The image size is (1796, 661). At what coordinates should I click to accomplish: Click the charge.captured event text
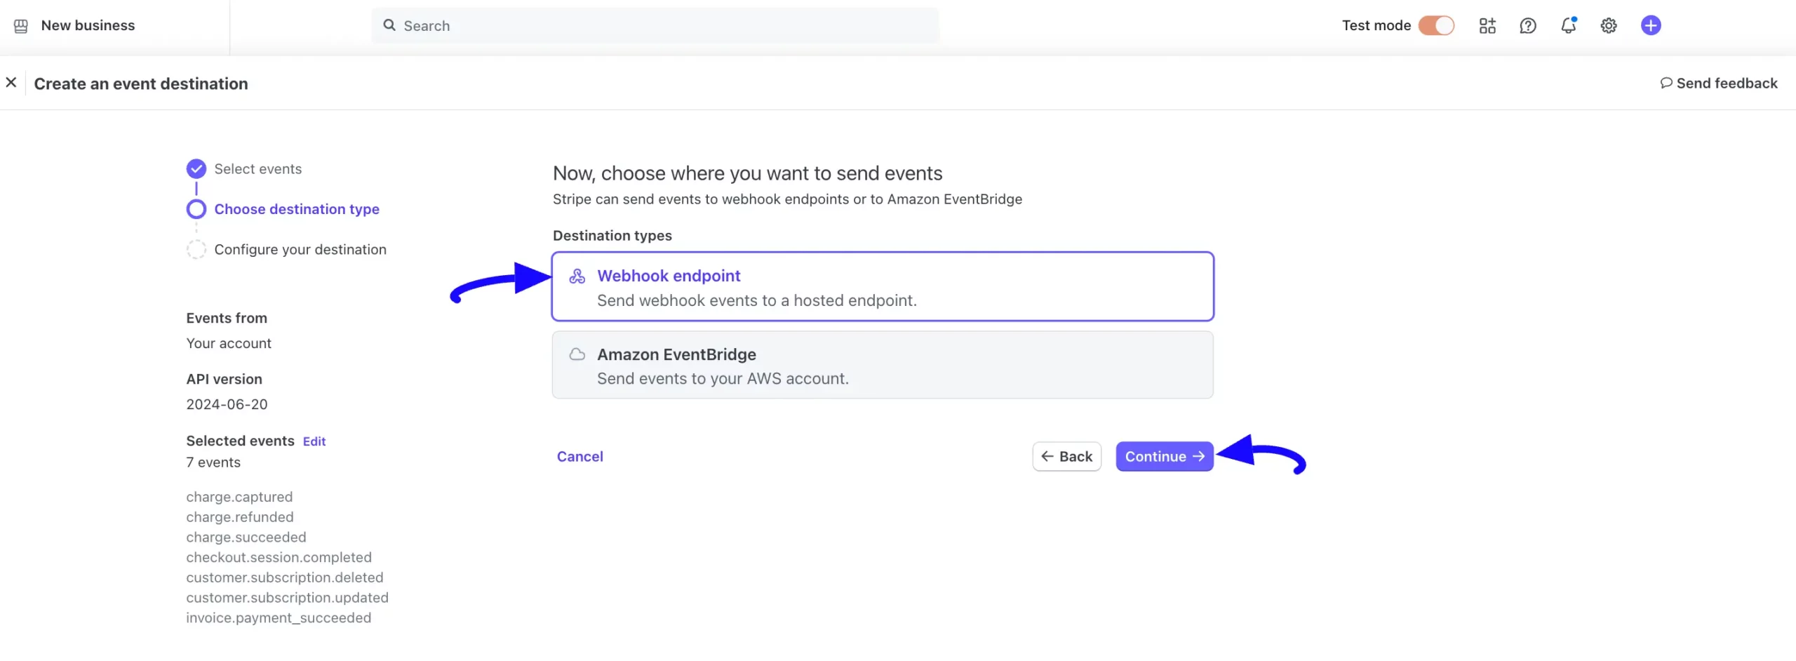[239, 497]
